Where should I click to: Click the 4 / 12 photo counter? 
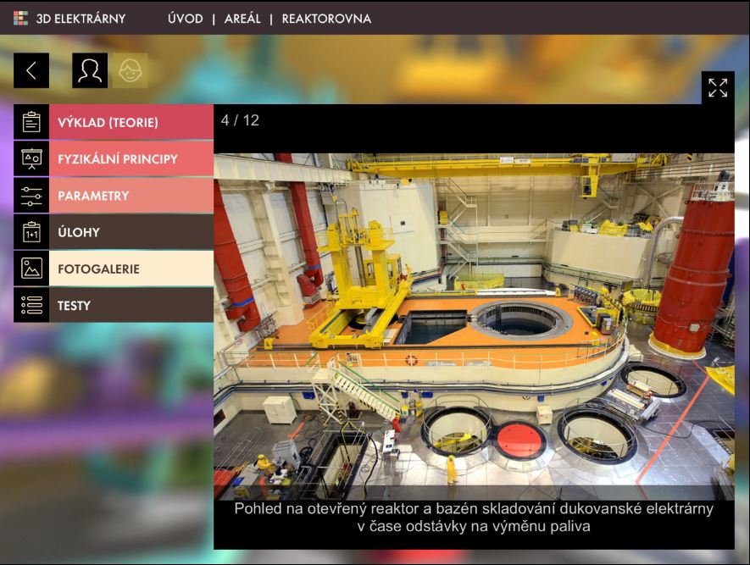coord(240,120)
